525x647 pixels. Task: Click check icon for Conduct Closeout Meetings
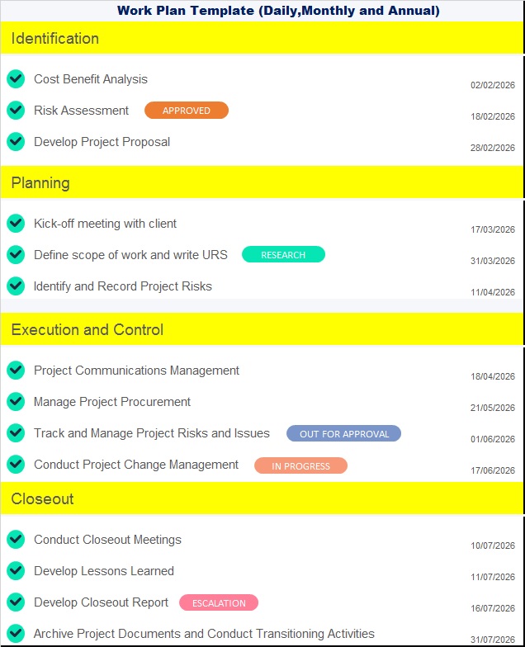tap(16, 540)
